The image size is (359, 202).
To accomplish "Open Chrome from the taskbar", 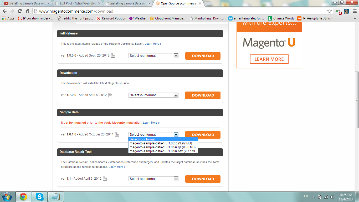I will [23, 197].
